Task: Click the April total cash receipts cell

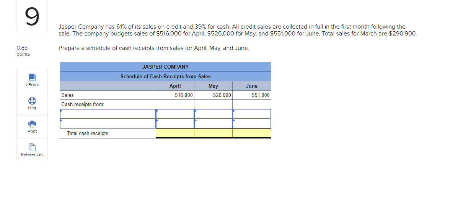Action: (x=175, y=133)
